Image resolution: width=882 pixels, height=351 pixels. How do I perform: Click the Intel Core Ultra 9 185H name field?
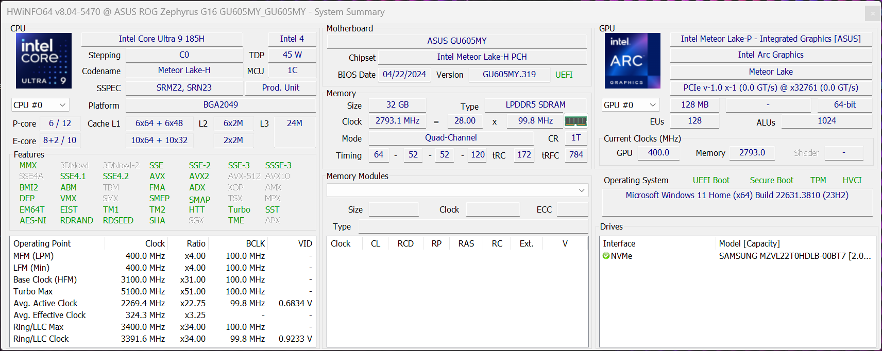[162, 39]
